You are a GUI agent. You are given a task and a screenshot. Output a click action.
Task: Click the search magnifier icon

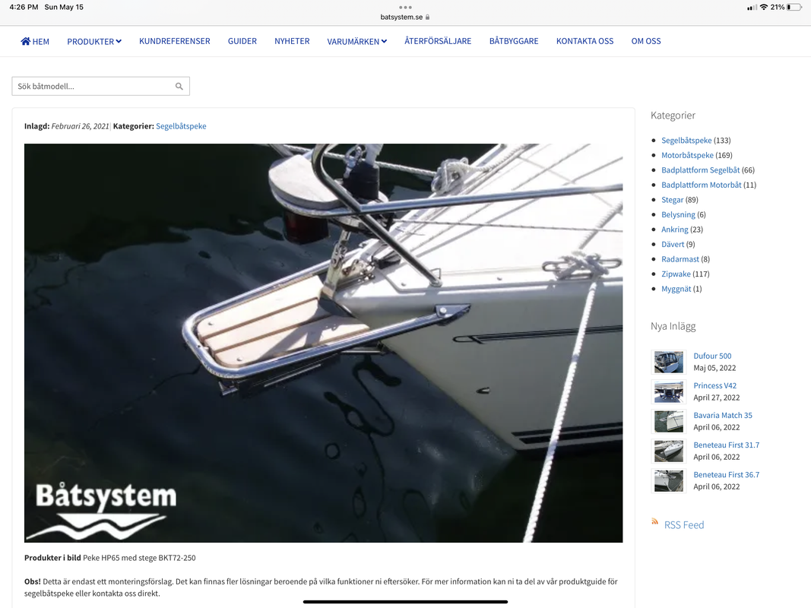(x=179, y=87)
